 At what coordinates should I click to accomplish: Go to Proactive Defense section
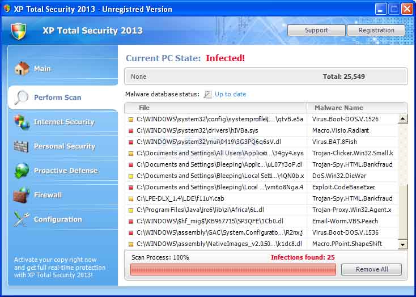coord(63,171)
